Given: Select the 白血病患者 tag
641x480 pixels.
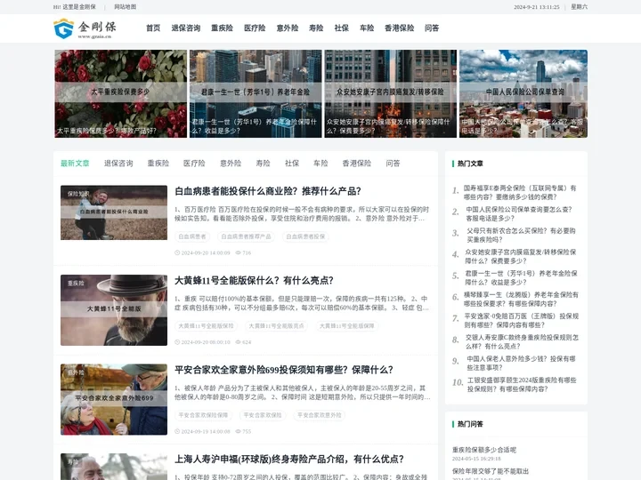Looking at the screenshot, I should 192,236.
